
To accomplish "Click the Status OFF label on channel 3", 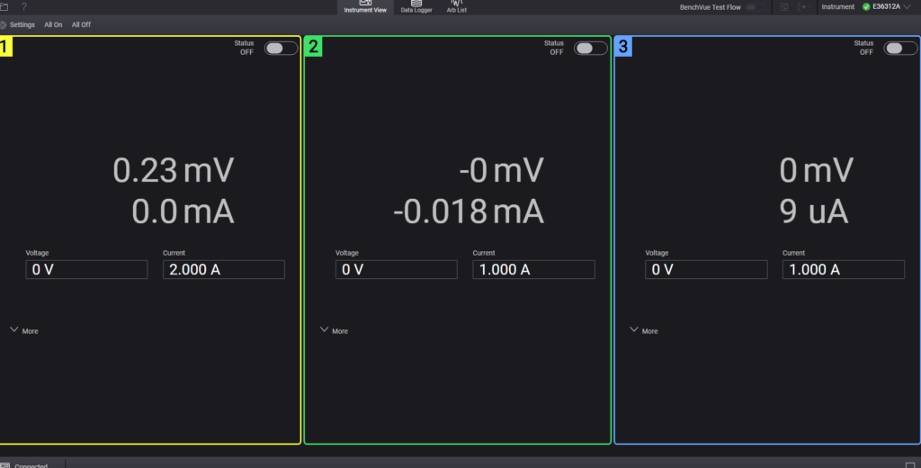I will click(863, 48).
